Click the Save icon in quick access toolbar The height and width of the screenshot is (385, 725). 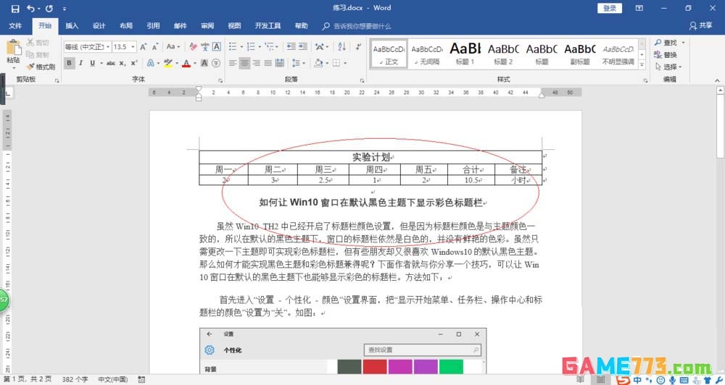tap(15, 9)
